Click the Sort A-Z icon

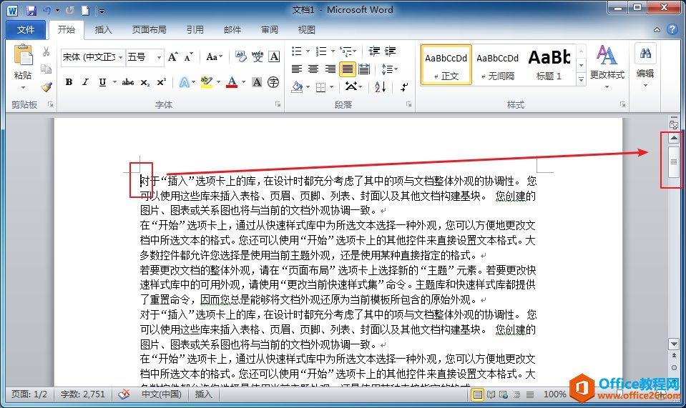380,86
